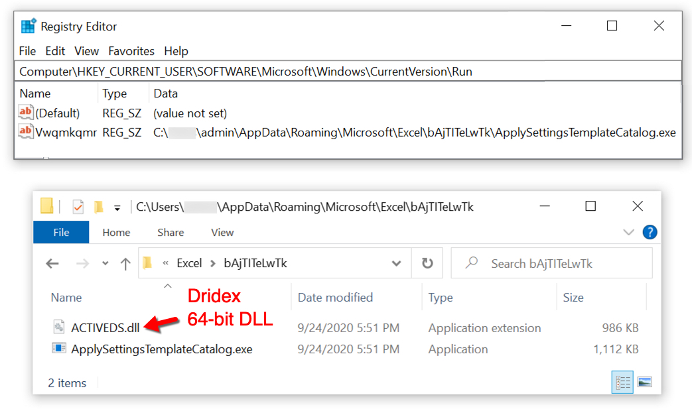Click the 986 KB size value
692x411 pixels.
click(620, 327)
